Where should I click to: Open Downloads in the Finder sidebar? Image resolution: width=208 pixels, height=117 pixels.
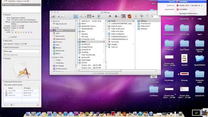point(60,51)
